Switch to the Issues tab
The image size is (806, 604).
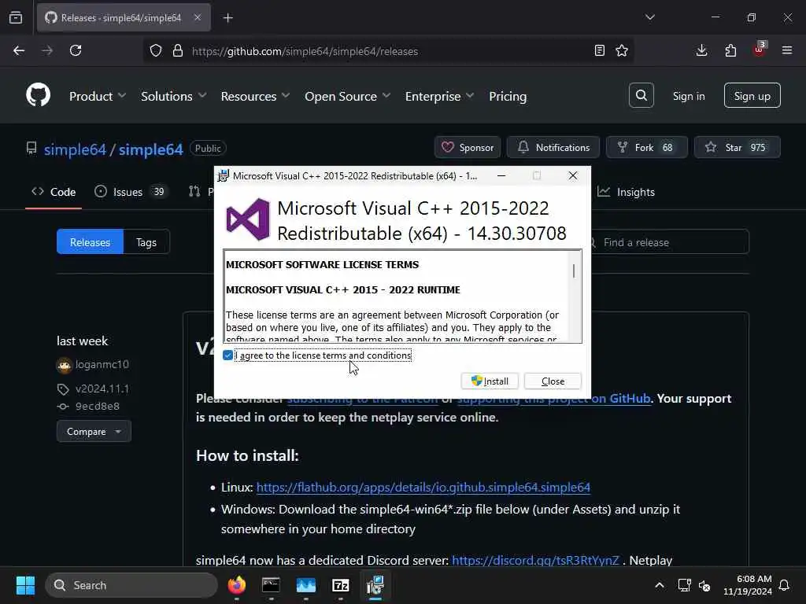point(131,192)
